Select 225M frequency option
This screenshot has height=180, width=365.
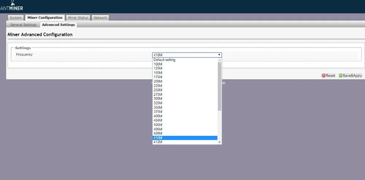click(185, 86)
